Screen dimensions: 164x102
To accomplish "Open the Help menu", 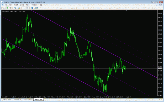I will point(40,5).
